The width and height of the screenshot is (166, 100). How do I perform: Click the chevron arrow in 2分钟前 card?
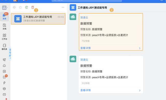(140, 90)
